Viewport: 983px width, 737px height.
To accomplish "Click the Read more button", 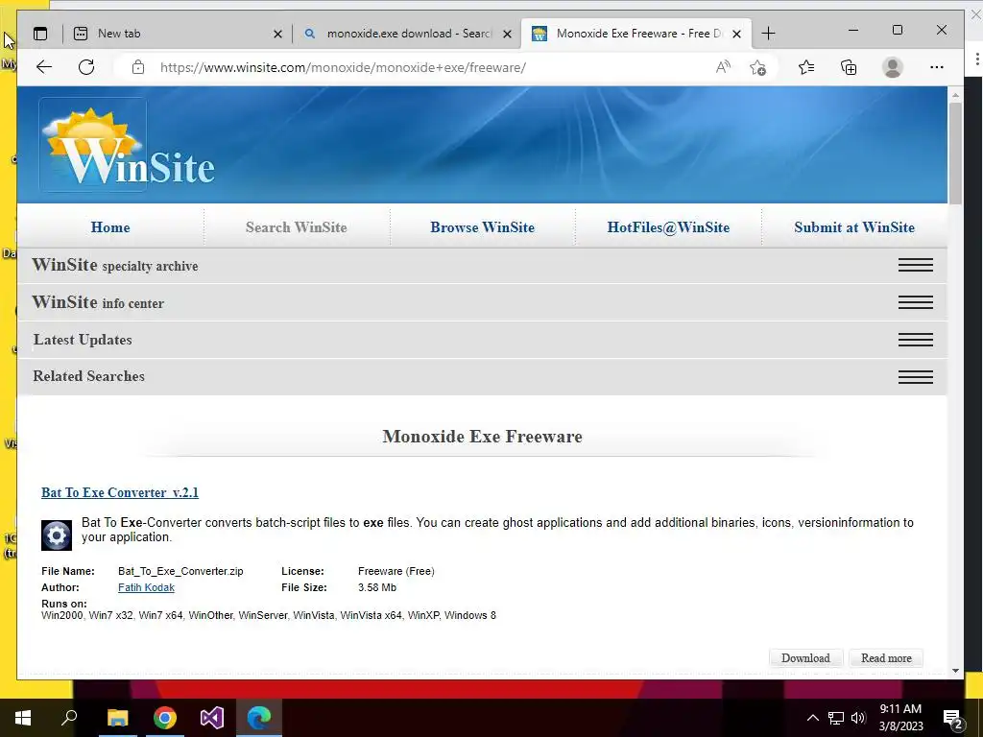I will (x=886, y=658).
